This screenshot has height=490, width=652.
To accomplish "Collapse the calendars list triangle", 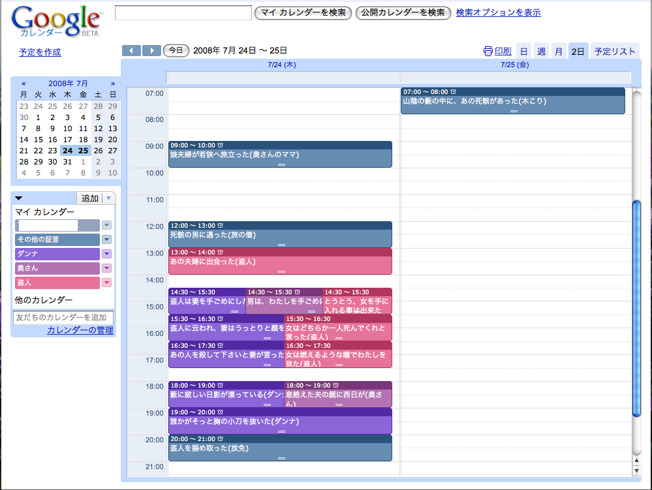I will point(19,198).
